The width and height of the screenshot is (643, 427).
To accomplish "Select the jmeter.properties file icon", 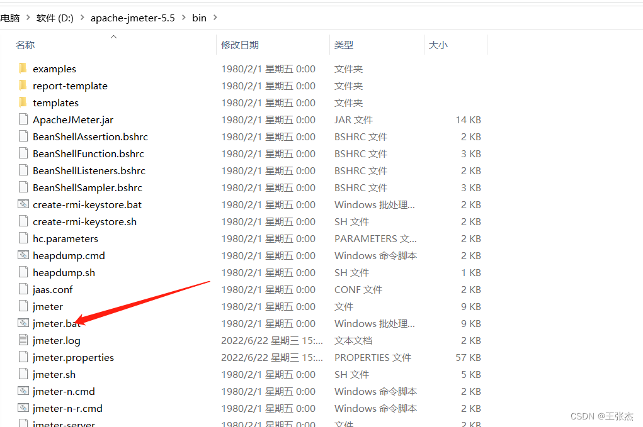I will pos(23,357).
